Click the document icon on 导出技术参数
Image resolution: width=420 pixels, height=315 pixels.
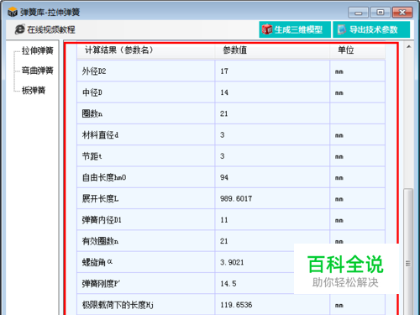(342, 29)
